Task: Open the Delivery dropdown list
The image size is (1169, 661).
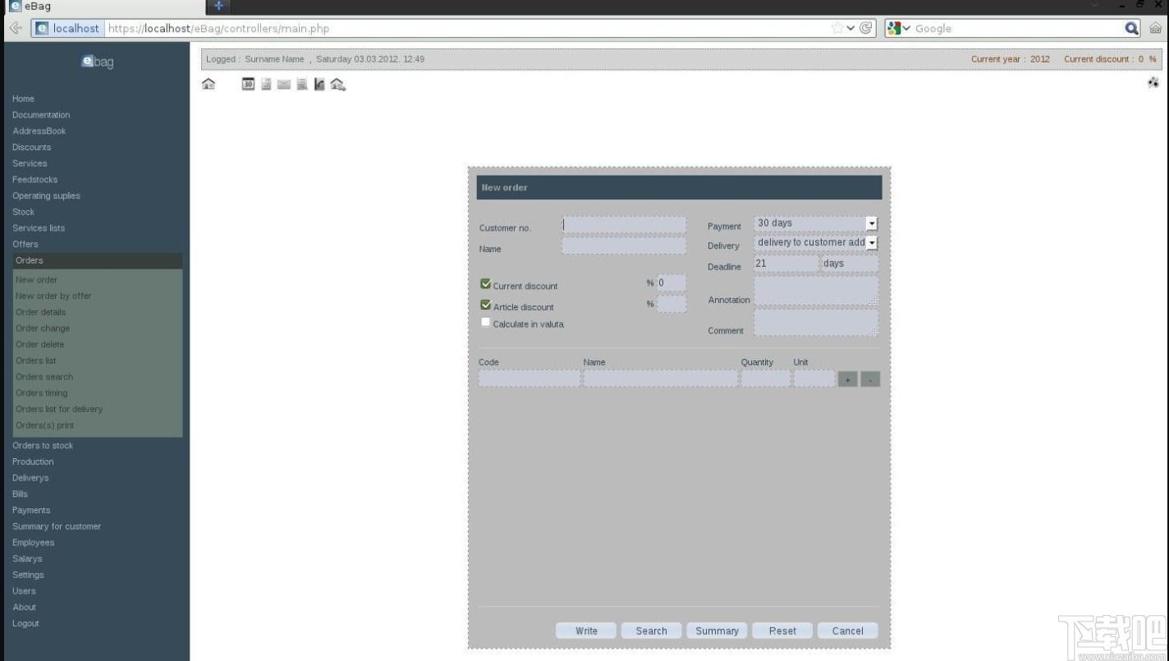Action: pos(815,243)
